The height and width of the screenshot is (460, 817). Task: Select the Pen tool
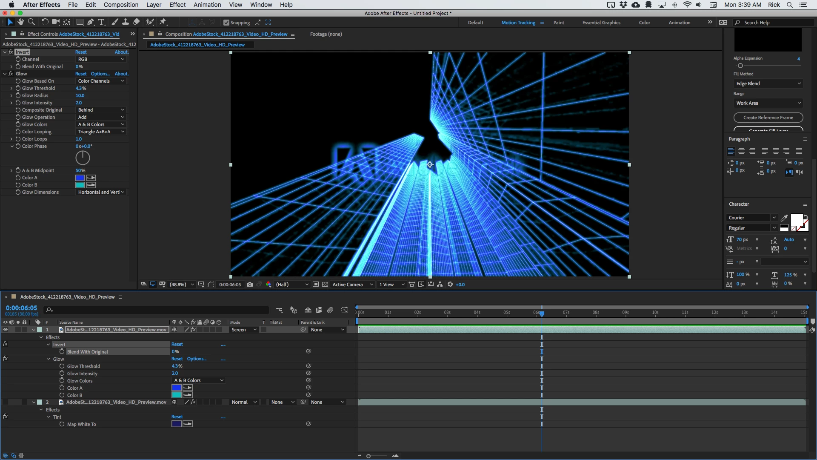[x=90, y=22]
